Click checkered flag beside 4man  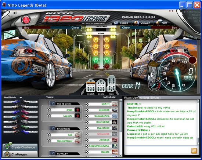[x=49, y=110]
